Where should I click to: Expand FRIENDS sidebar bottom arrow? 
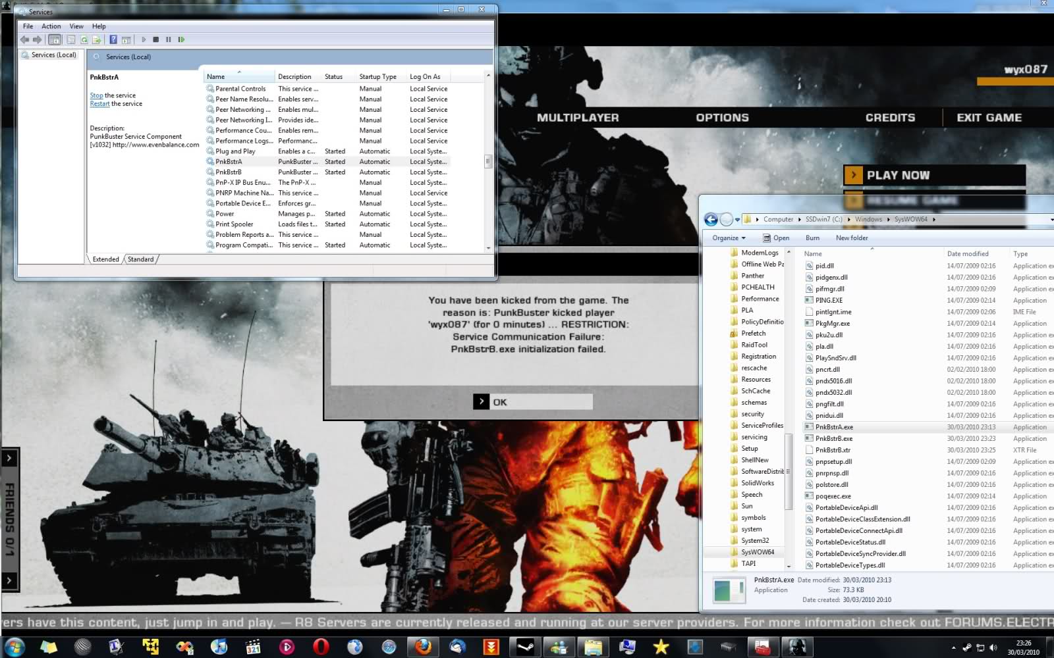pos(9,580)
